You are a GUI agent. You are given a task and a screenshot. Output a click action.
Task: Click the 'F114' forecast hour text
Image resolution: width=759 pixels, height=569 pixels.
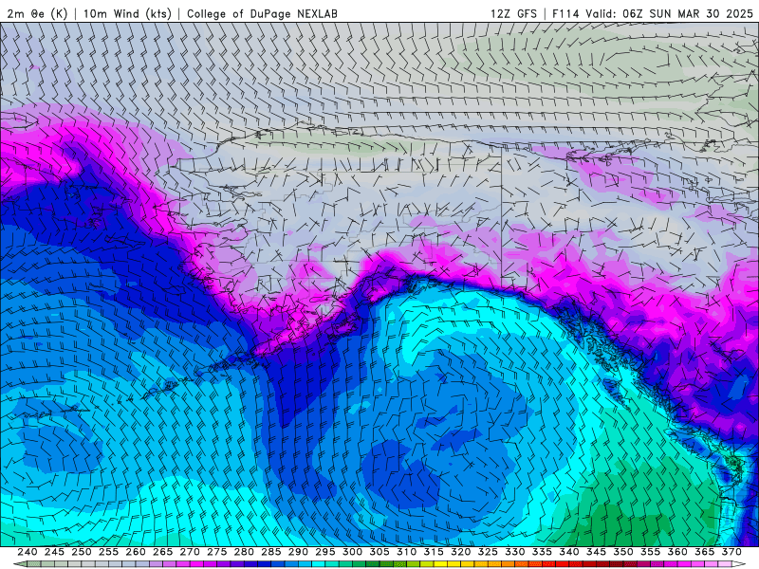(565, 13)
